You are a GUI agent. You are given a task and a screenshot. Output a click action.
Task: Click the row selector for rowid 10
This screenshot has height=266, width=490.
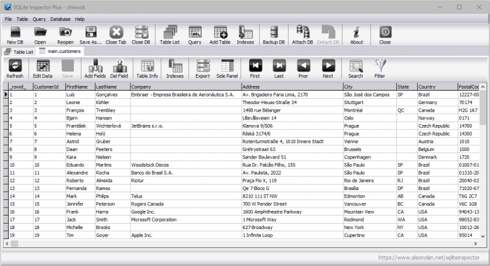tap(6, 165)
